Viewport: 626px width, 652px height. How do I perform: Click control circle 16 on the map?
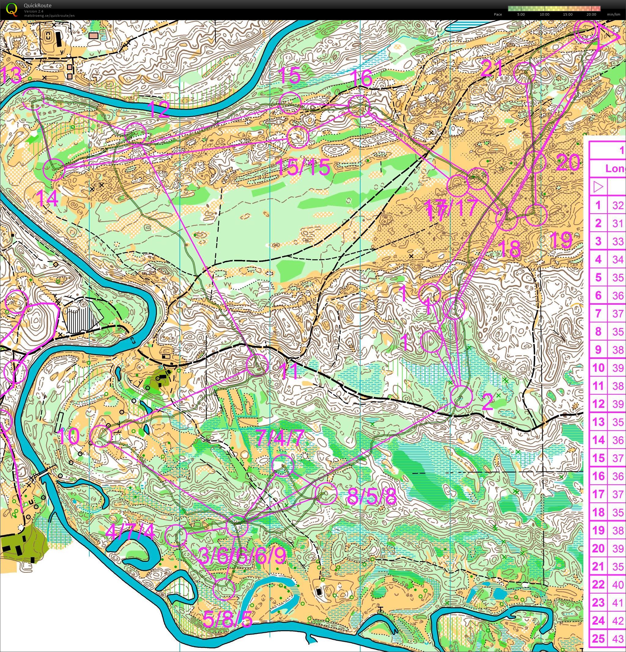click(359, 106)
